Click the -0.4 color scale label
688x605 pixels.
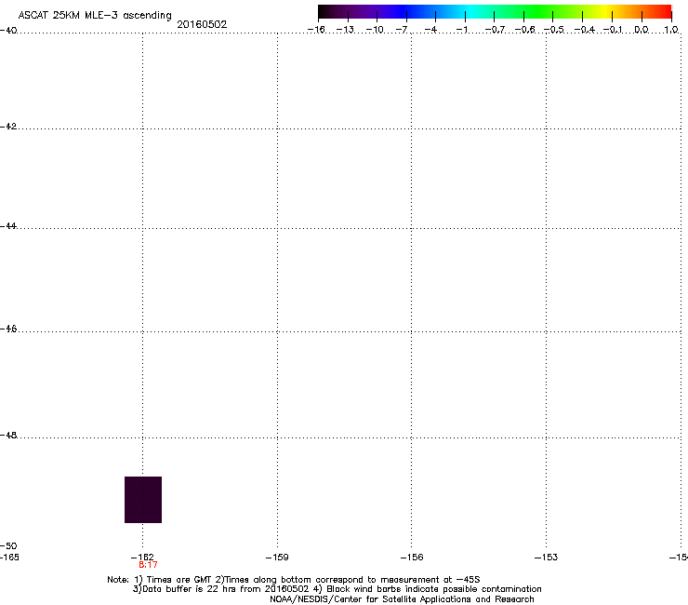click(x=585, y=30)
